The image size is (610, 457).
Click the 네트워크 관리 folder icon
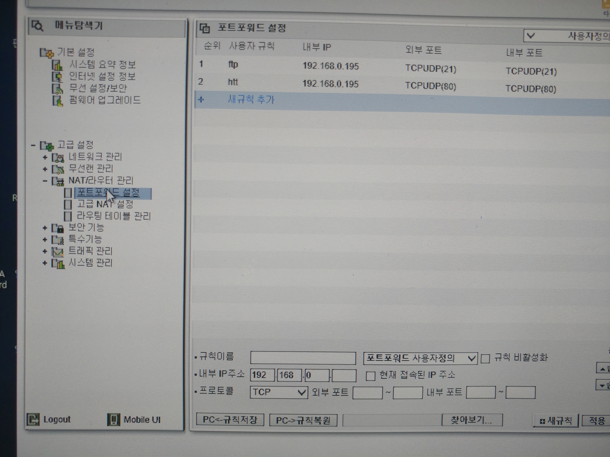58,158
